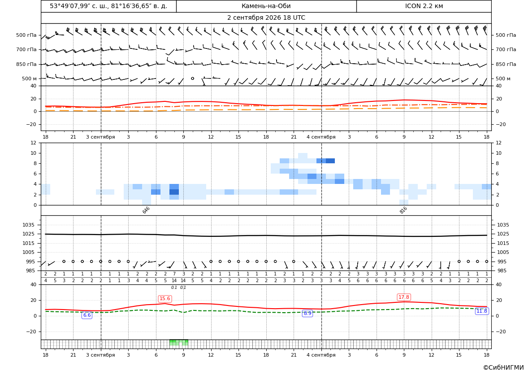Select the coordinates cell 53°49′07,99″ с. ш.

[x=108, y=6]
